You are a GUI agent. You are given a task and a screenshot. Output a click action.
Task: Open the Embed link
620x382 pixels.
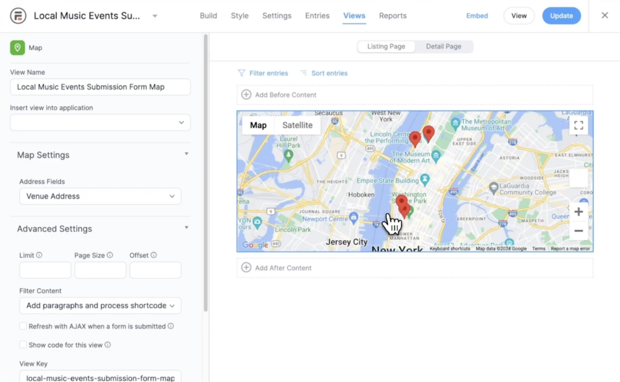click(x=477, y=16)
